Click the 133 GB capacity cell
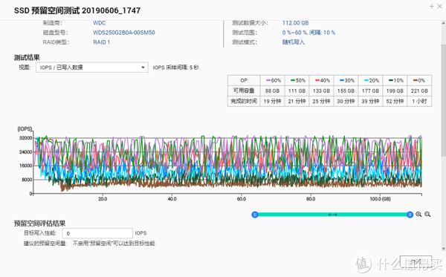The height and width of the screenshot is (277, 446). point(321,91)
